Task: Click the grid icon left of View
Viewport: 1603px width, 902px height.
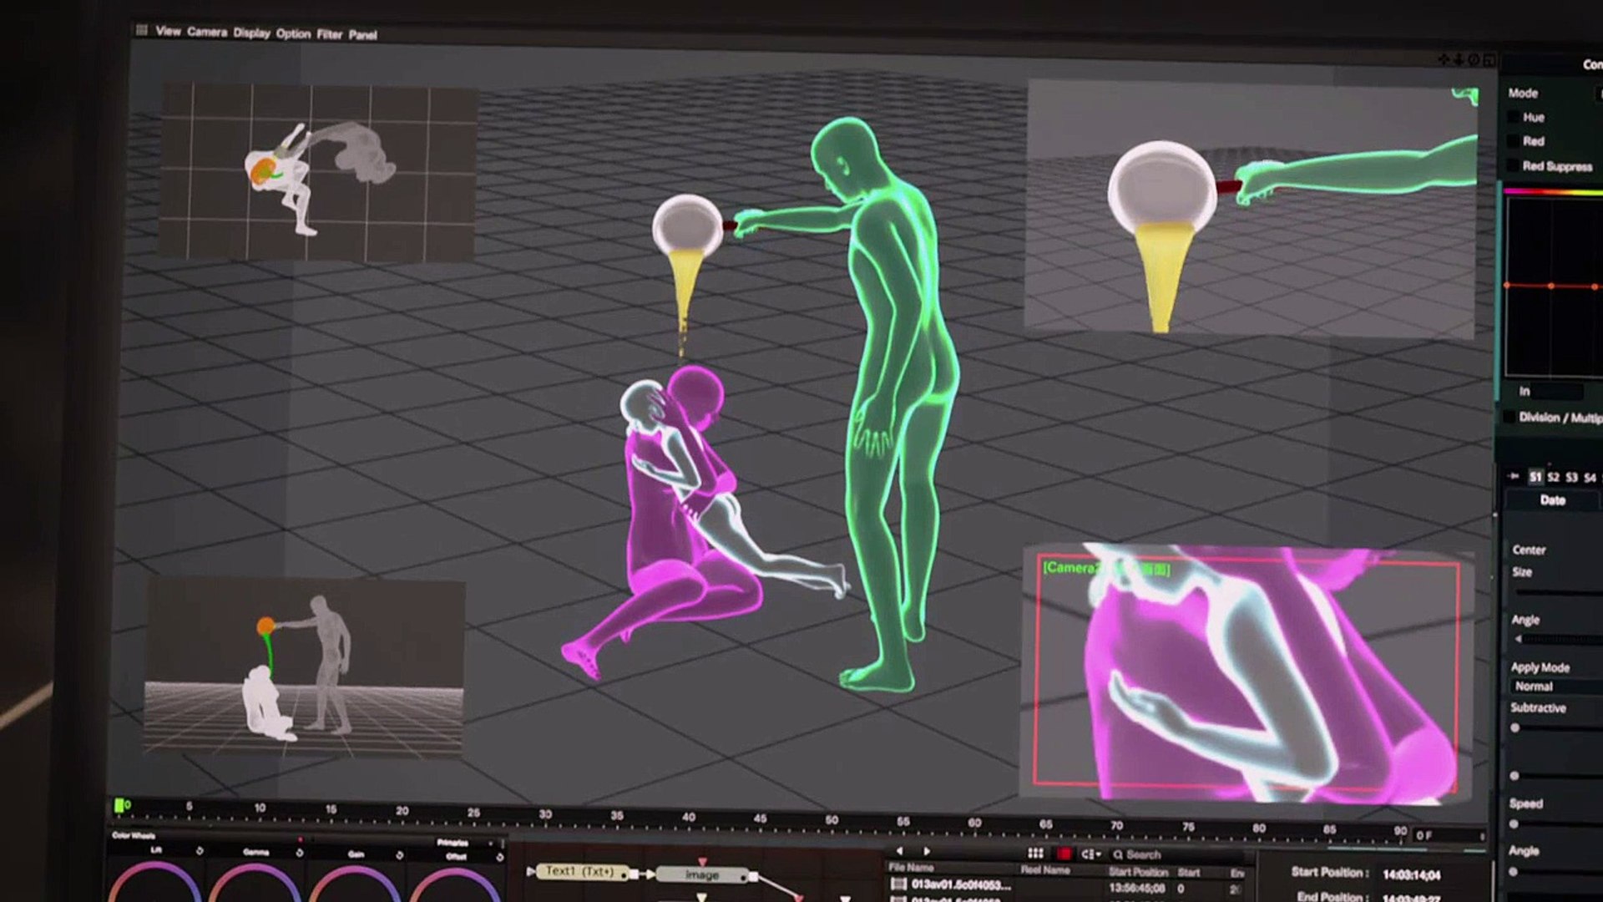Action: click(142, 30)
